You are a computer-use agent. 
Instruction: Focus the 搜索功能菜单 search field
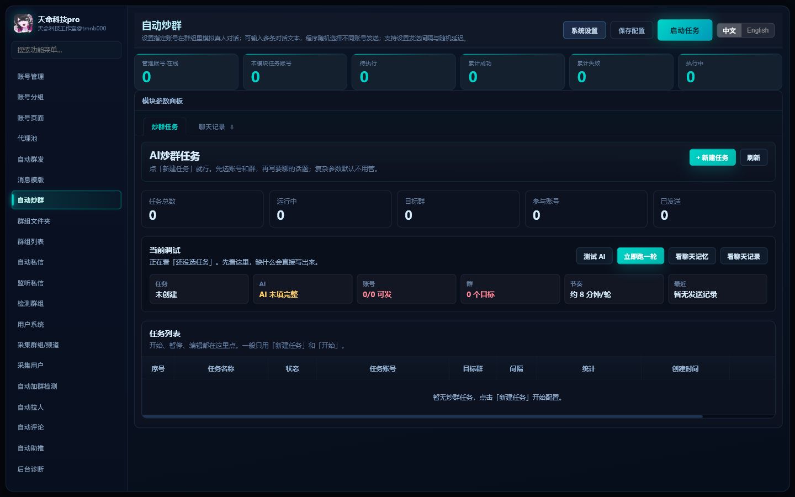(66, 50)
